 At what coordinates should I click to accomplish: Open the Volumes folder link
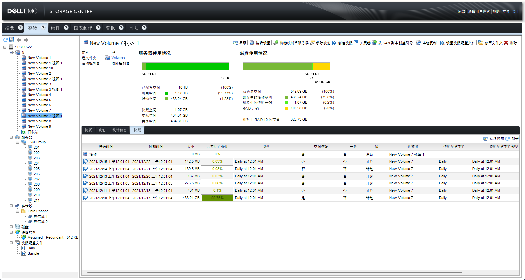pos(118,58)
